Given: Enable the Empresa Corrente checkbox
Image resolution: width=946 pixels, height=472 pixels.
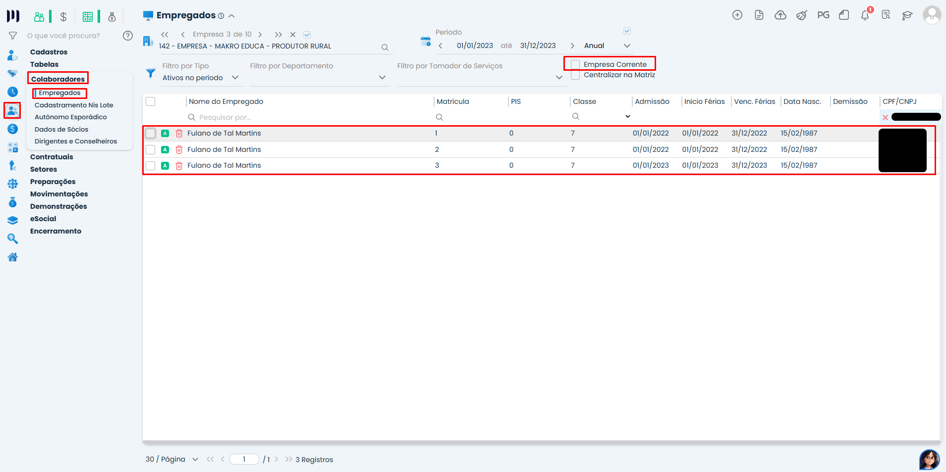Looking at the screenshot, I should pyautogui.click(x=575, y=64).
